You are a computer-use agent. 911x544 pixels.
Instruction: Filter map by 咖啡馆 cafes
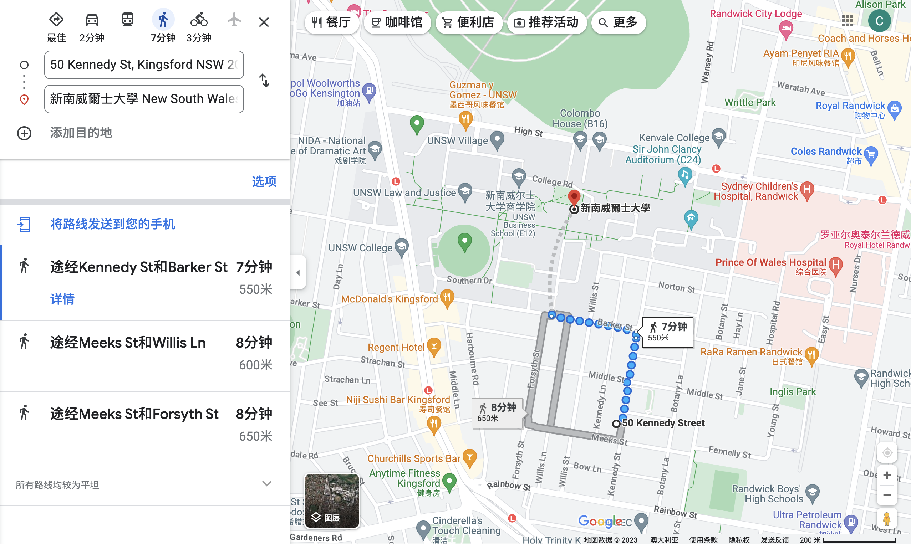(397, 23)
